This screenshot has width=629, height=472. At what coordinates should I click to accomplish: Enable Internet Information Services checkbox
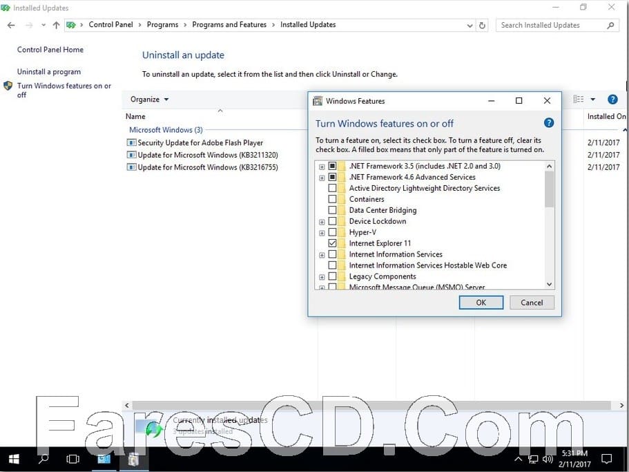332,254
